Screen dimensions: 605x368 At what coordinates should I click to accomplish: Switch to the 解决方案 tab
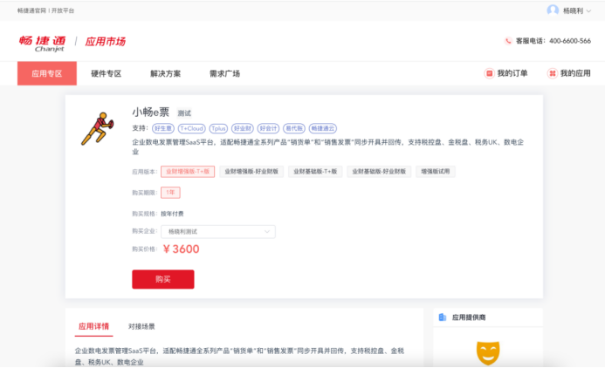[x=166, y=73]
